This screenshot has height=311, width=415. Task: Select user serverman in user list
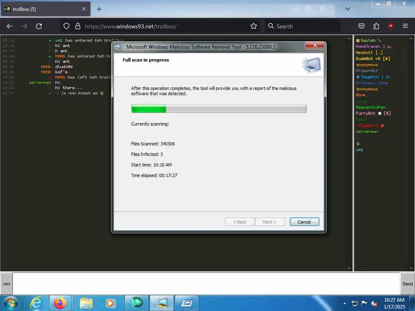coord(367,132)
